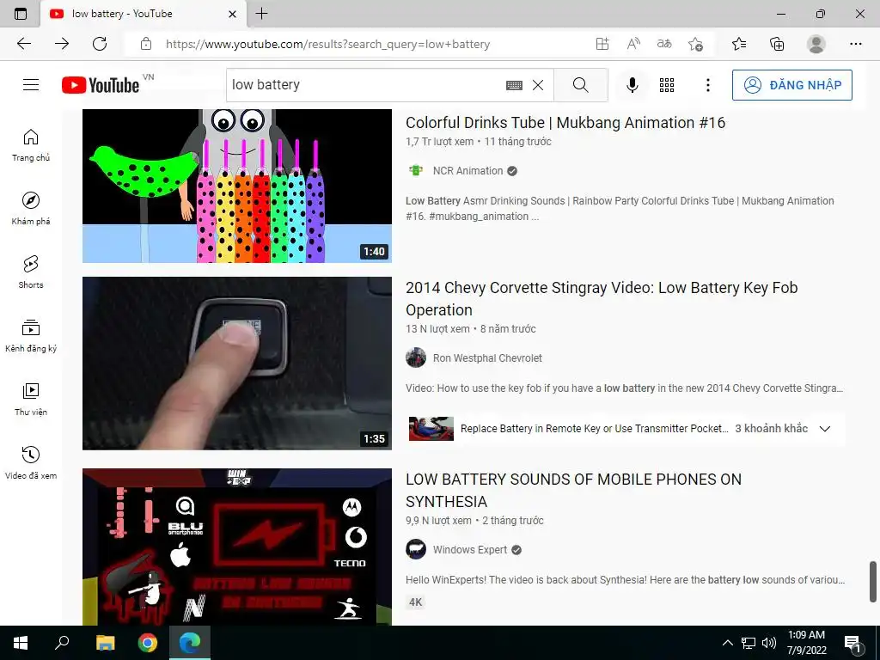Screen dimensions: 880x660
Task: Play the Corvette key fob video thumbnail
Action: (x=237, y=364)
